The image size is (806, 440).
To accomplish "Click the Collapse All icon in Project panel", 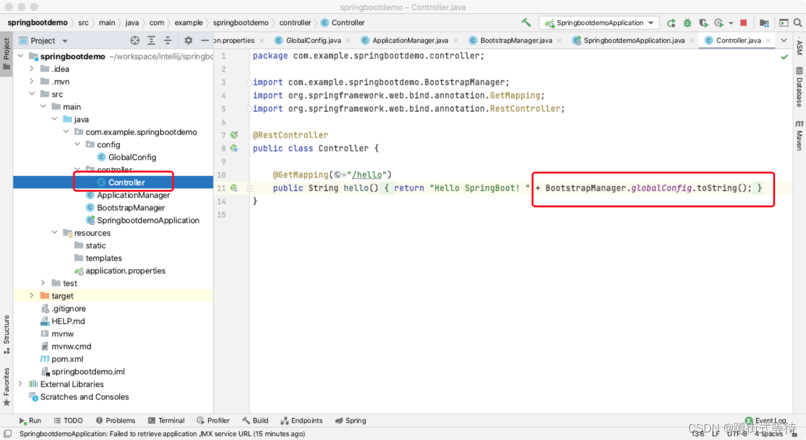I will [168, 40].
